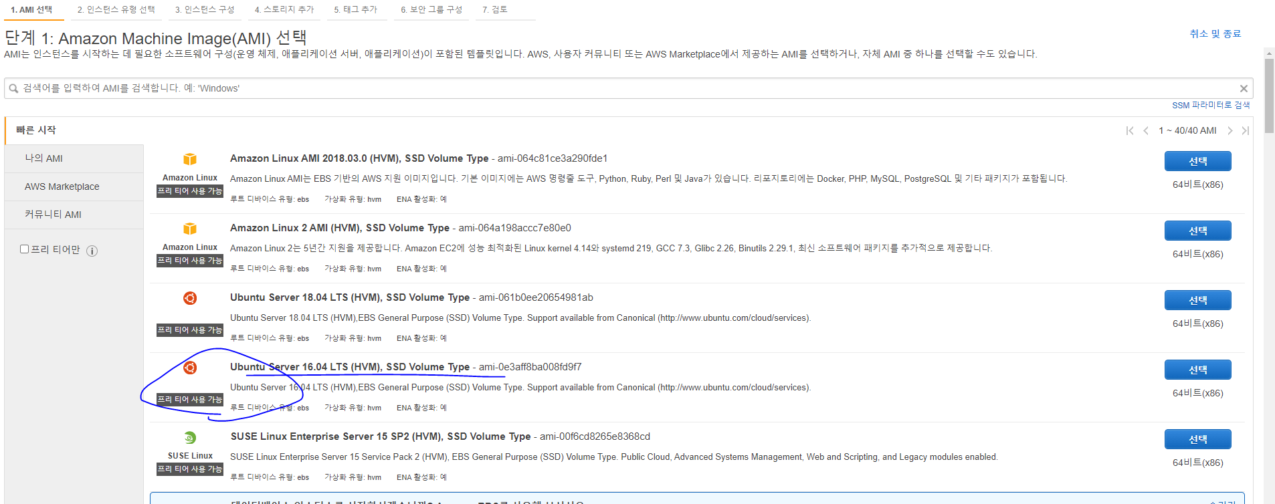
Task: Jump to last page of AMIs
Action: click(1245, 130)
